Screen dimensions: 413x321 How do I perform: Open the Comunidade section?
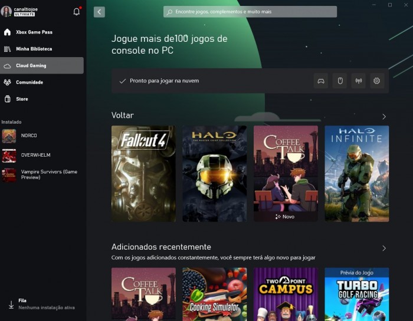click(x=42, y=82)
